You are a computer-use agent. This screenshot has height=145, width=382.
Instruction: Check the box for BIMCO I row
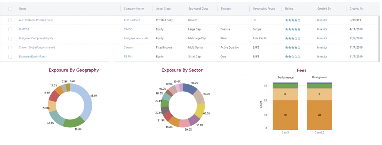tap(10, 29)
